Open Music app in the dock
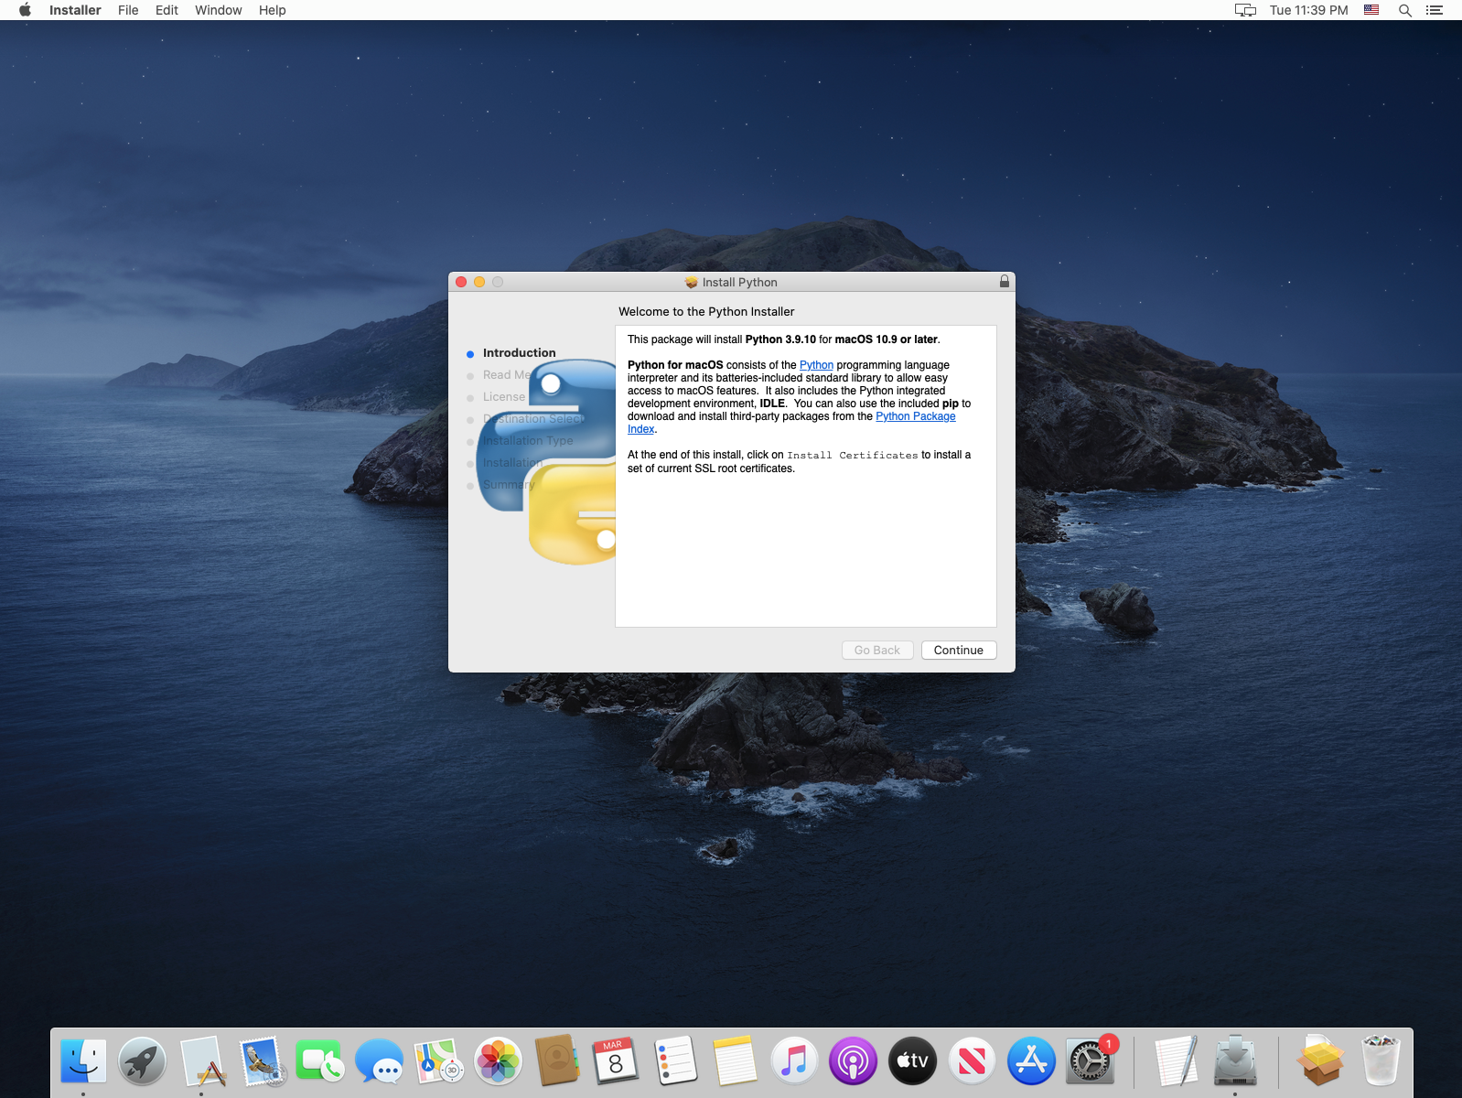This screenshot has width=1462, height=1098. point(793,1061)
